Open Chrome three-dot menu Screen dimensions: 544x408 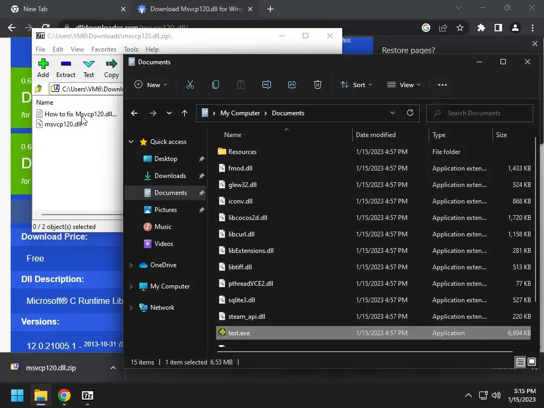pos(532,28)
